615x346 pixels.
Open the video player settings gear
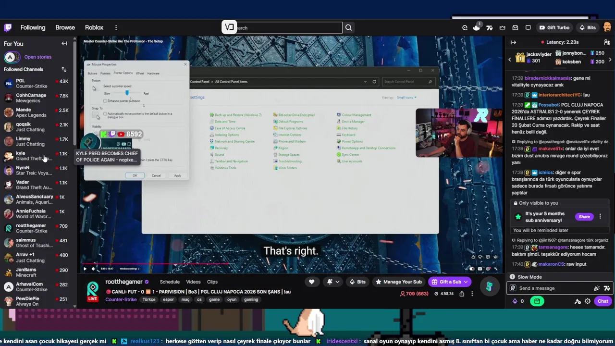[488, 269]
